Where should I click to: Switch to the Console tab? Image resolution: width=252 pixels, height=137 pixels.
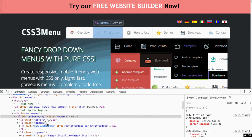click(x=33, y=92)
